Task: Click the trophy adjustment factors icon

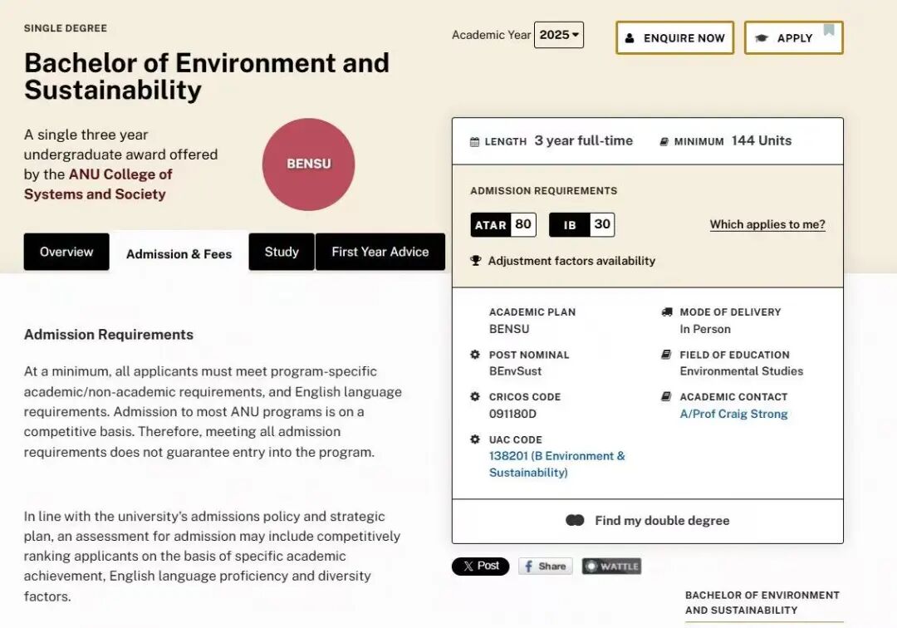Action: click(x=476, y=261)
